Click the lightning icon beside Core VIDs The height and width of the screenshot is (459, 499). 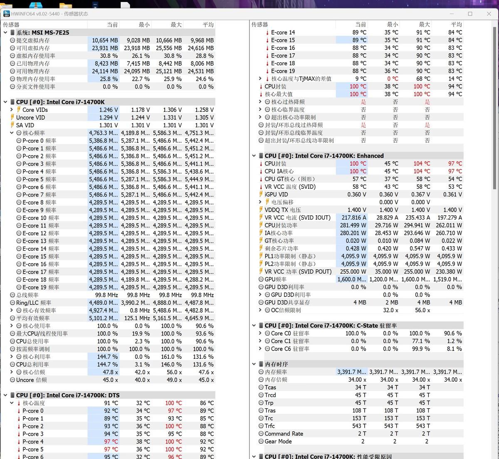pyautogui.click(x=19, y=110)
